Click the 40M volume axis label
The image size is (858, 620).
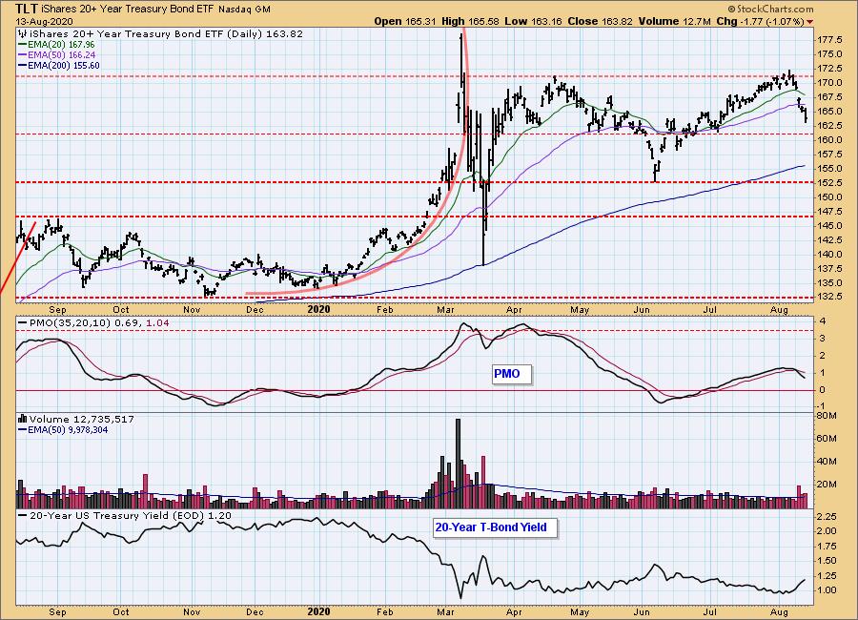tap(826, 461)
